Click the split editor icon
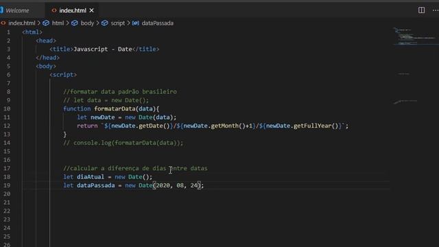The width and height of the screenshot is (439, 247). tap(421, 10)
